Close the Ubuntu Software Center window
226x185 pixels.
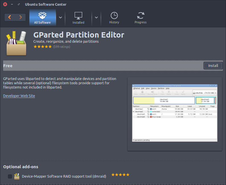coord(5,4)
